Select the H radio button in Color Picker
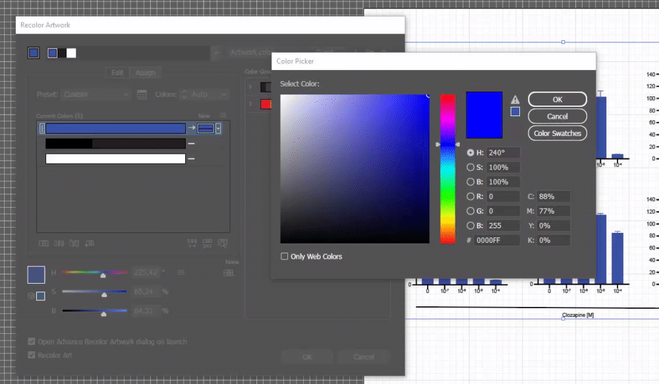 (x=471, y=152)
